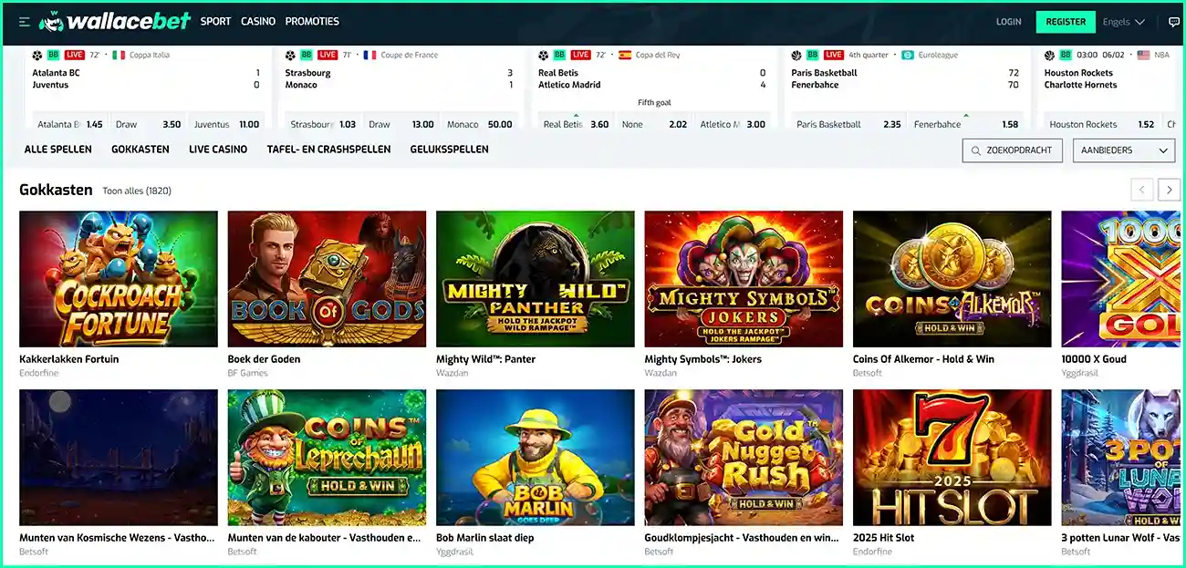Click Spain flag for Copa del Rey

(x=625, y=55)
